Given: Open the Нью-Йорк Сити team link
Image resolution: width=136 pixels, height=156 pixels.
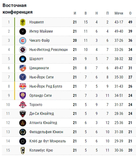Looking at the screenshot, I should click(x=41, y=77).
